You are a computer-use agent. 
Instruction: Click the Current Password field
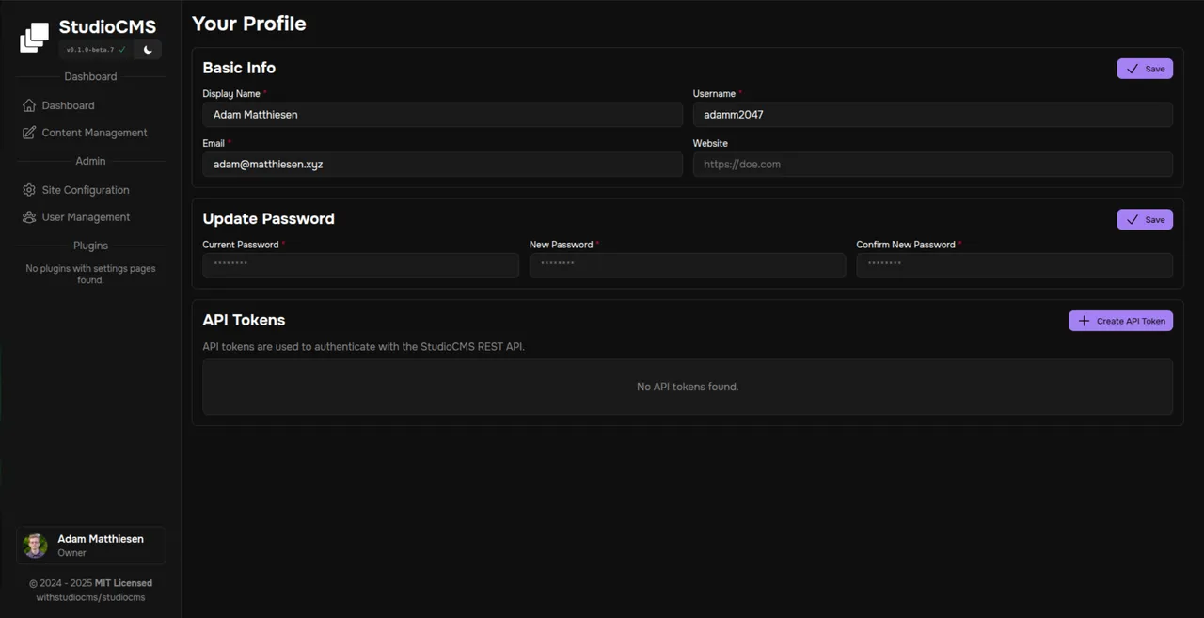pyautogui.click(x=360, y=264)
